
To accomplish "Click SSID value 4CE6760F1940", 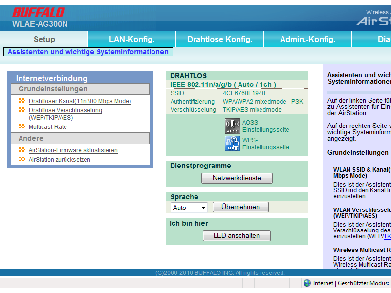I will pos(244,93).
